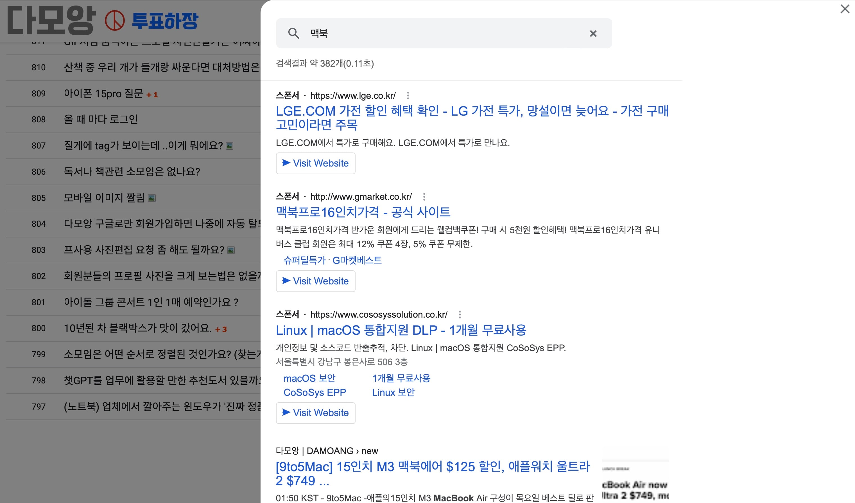Click the https://www.cososyssolution.co.kr/ ad URL

[x=379, y=315]
